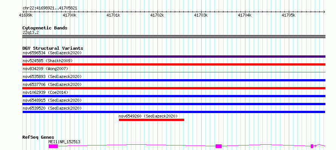The image size is (336, 150).
Task: Click the 41699k ruler tick label
Action: pos(26,15)
